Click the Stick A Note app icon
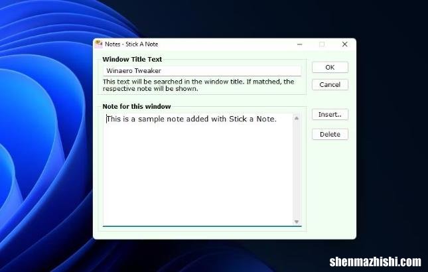The width and height of the screenshot is (428, 272). coord(98,44)
